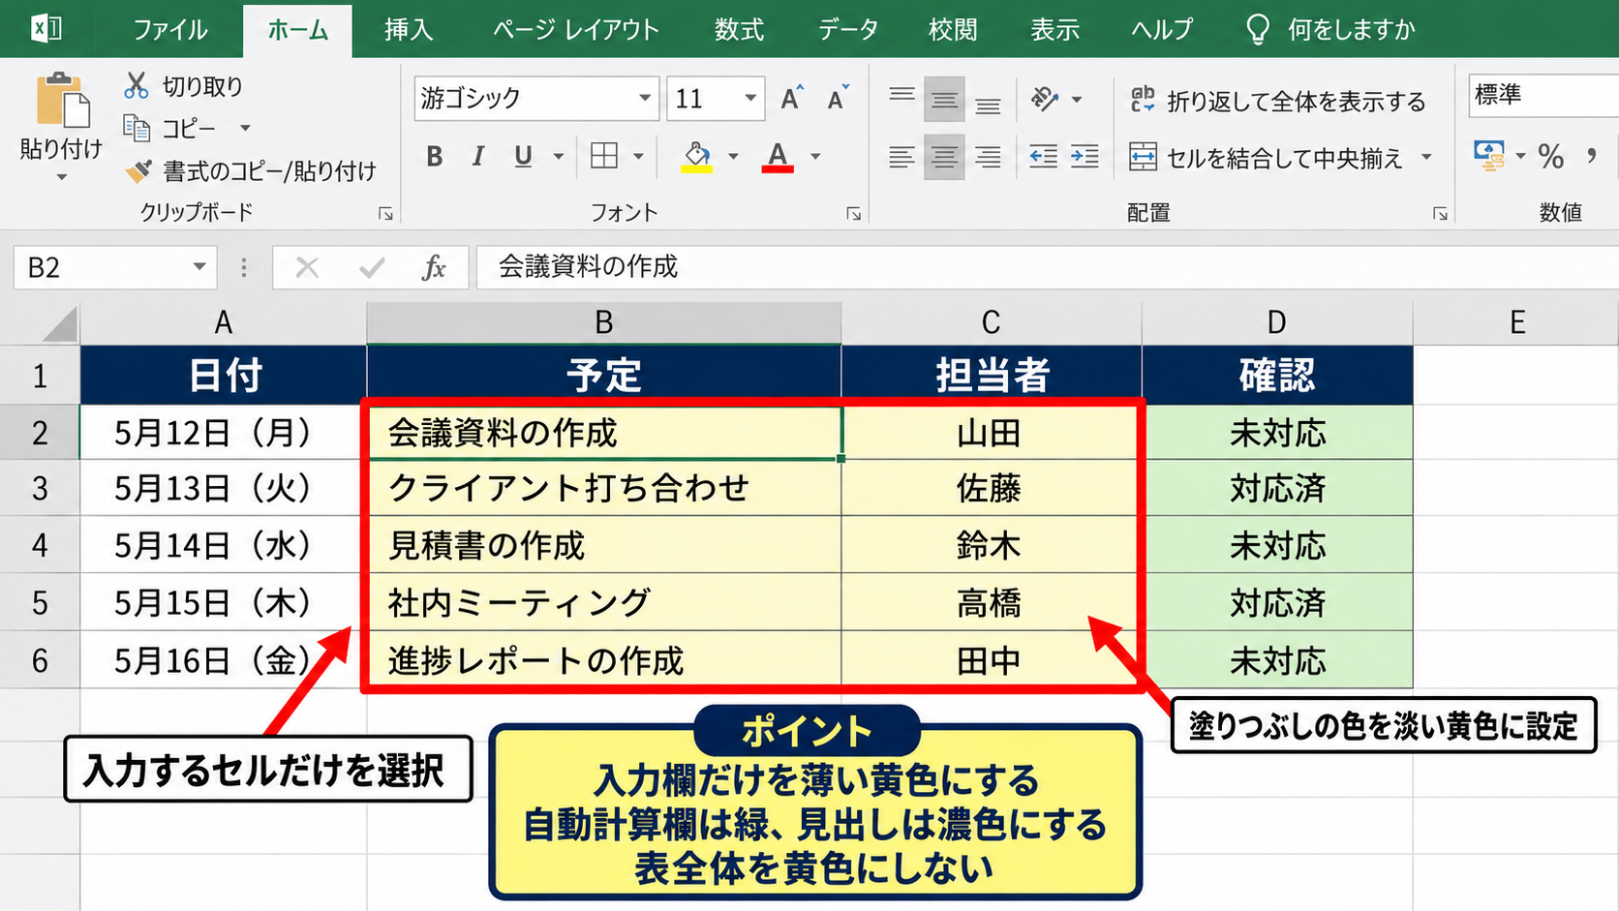Click セルを結合して中央揃え button
This screenshot has height=911, width=1619.
(x=1268, y=158)
